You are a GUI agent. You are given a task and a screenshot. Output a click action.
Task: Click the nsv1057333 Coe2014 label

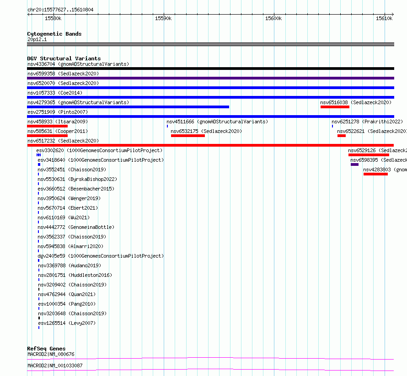(x=55, y=93)
